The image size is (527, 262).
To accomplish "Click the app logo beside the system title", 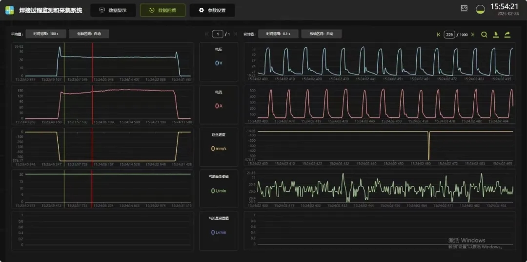I will [10, 10].
